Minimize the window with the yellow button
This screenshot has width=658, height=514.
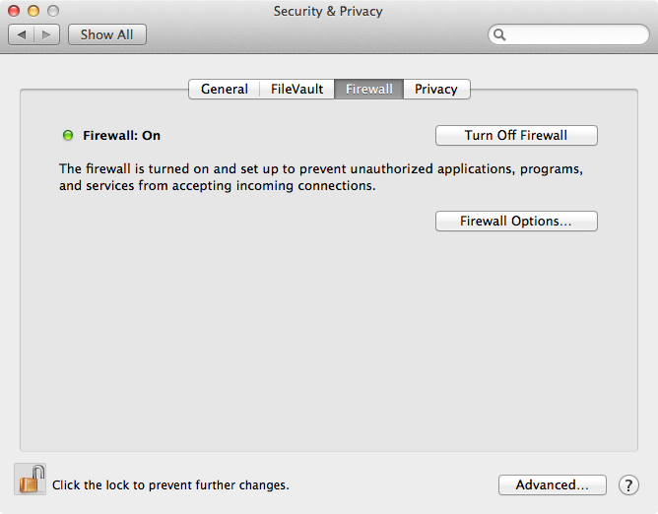pos(33,11)
